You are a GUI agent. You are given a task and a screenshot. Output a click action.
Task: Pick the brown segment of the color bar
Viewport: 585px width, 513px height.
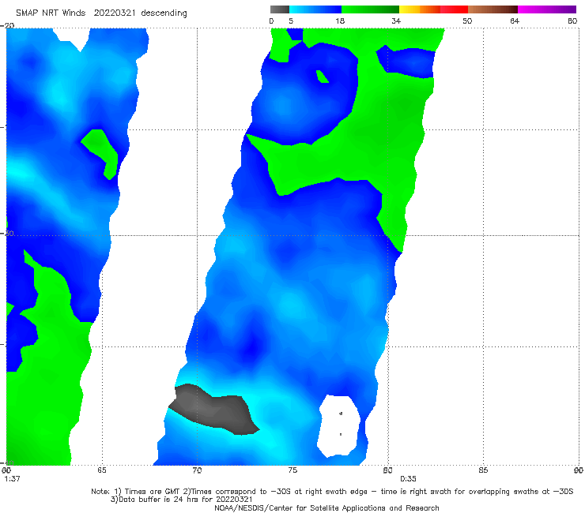click(493, 9)
